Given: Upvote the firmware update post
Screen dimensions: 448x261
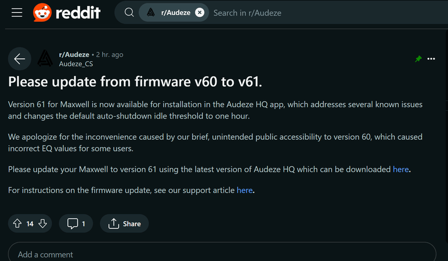Looking at the screenshot, I should pyautogui.click(x=17, y=224).
